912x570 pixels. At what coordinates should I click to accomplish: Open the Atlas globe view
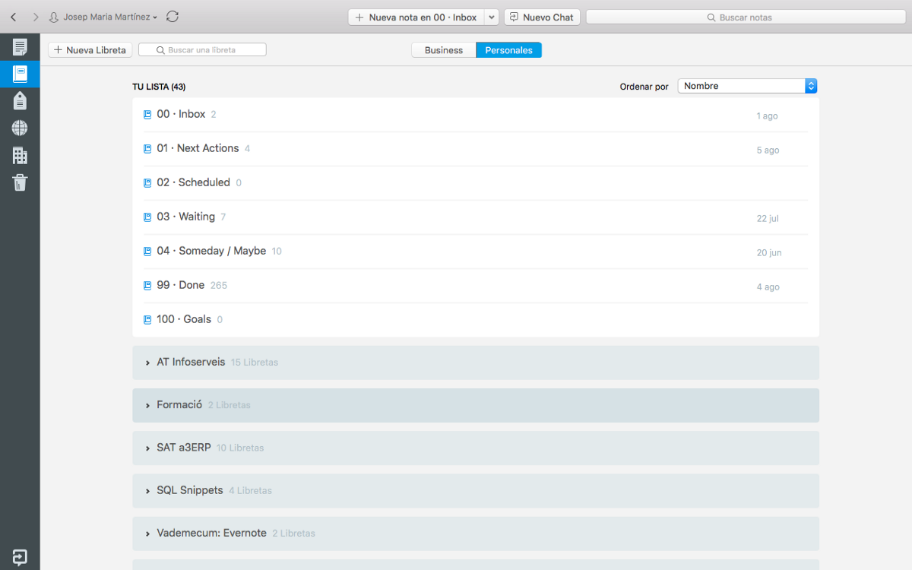point(19,128)
